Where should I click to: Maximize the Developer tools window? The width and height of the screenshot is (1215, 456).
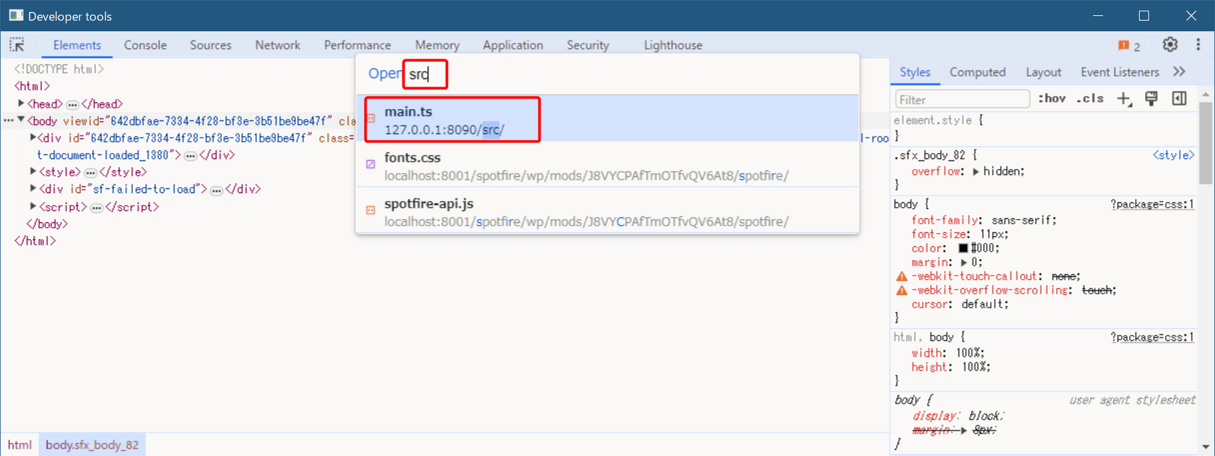(x=1144, y=16)
